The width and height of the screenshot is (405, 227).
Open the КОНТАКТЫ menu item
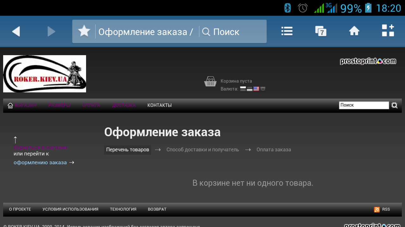point(159,105)
